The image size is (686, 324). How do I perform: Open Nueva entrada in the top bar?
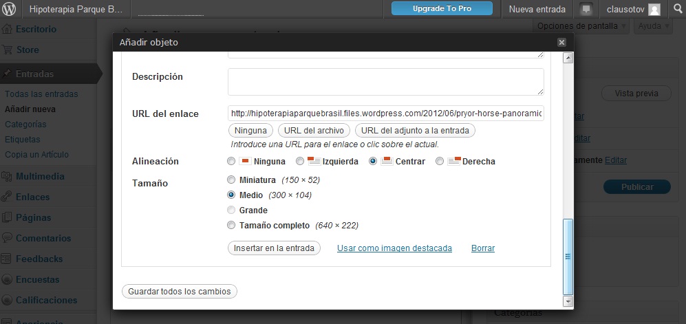click(537, 10)
